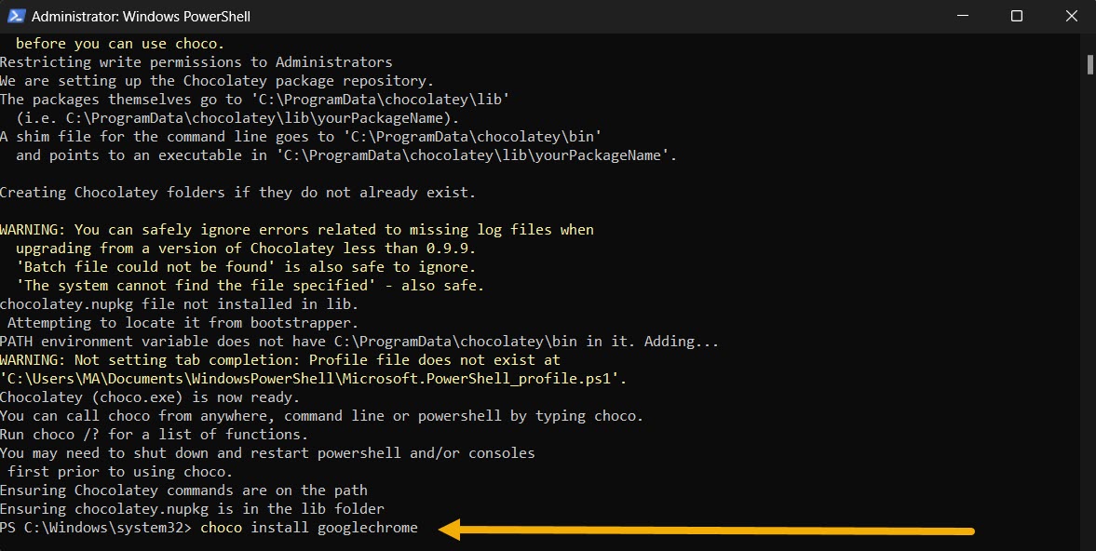The width and height of the screenshot is (1096, 551).
Task: Maximize the PowerShell window
Action: tap(1016, 16)
